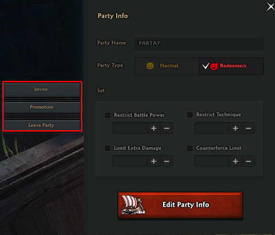The height and width of the screenshot is (235, 275).
Task: Enable the Restrict Battle Power checkbox
Action: pyautogui.click(x=108, y=115)
